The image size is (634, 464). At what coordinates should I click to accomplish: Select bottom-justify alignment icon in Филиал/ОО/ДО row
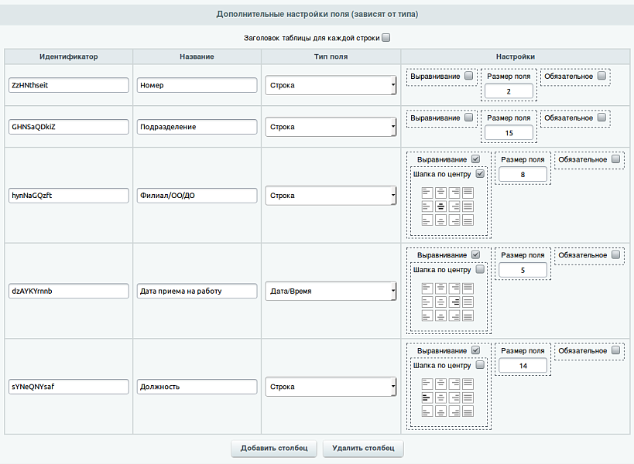(x=468, y=220)
